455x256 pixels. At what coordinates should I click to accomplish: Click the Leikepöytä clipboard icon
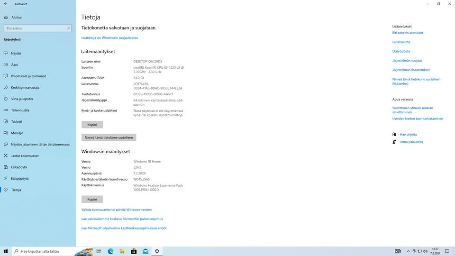6,167
